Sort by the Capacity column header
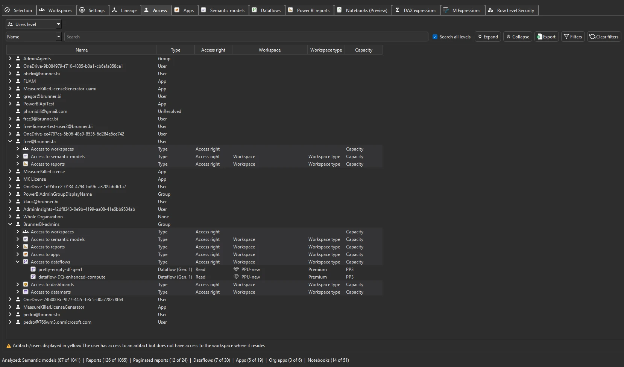Viewport: 624px width, 367px height. point(364,50)
